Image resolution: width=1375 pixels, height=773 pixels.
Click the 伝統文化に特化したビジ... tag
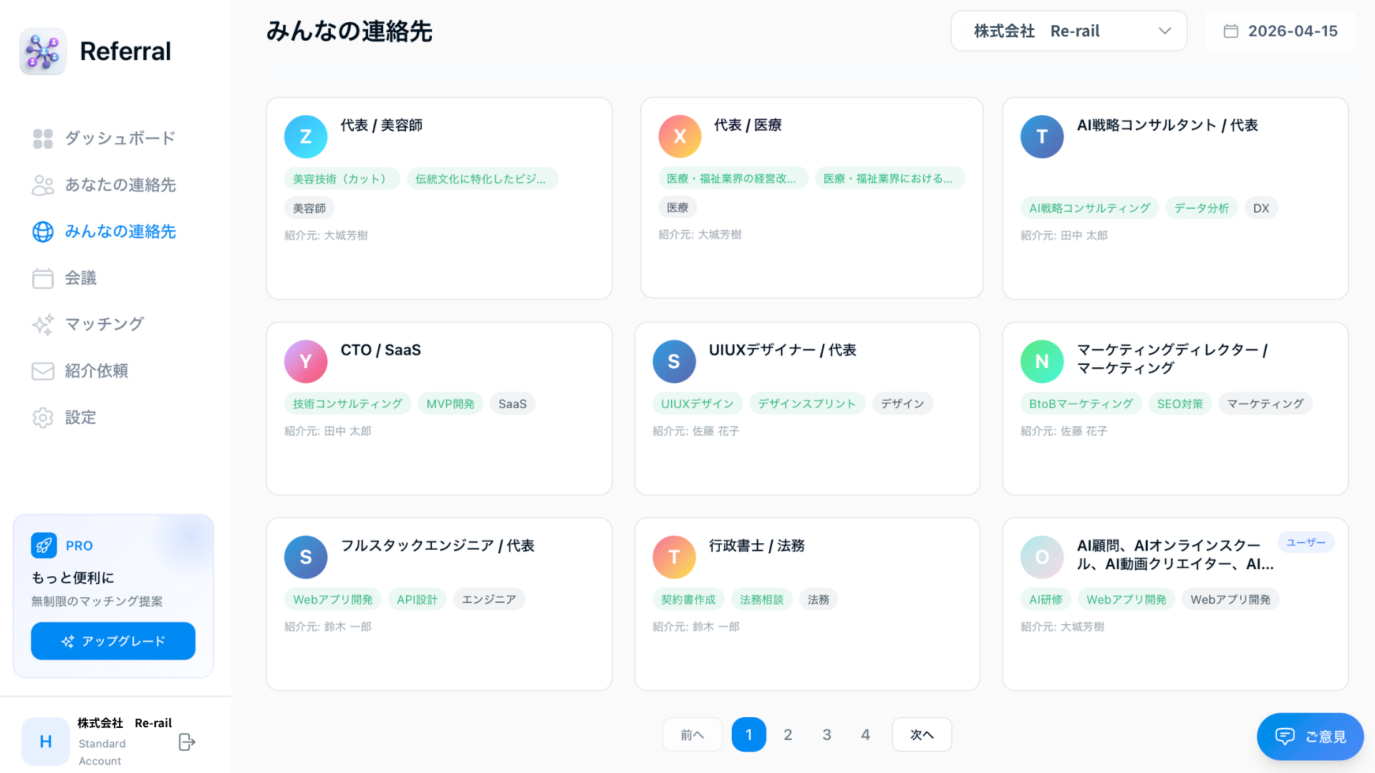[x=482, y=179]
